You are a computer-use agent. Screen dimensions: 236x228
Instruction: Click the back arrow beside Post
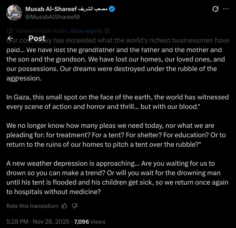click(10, 38)
